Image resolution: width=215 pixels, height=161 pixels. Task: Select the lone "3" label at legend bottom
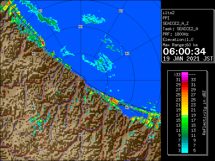(x=179, y=151)
